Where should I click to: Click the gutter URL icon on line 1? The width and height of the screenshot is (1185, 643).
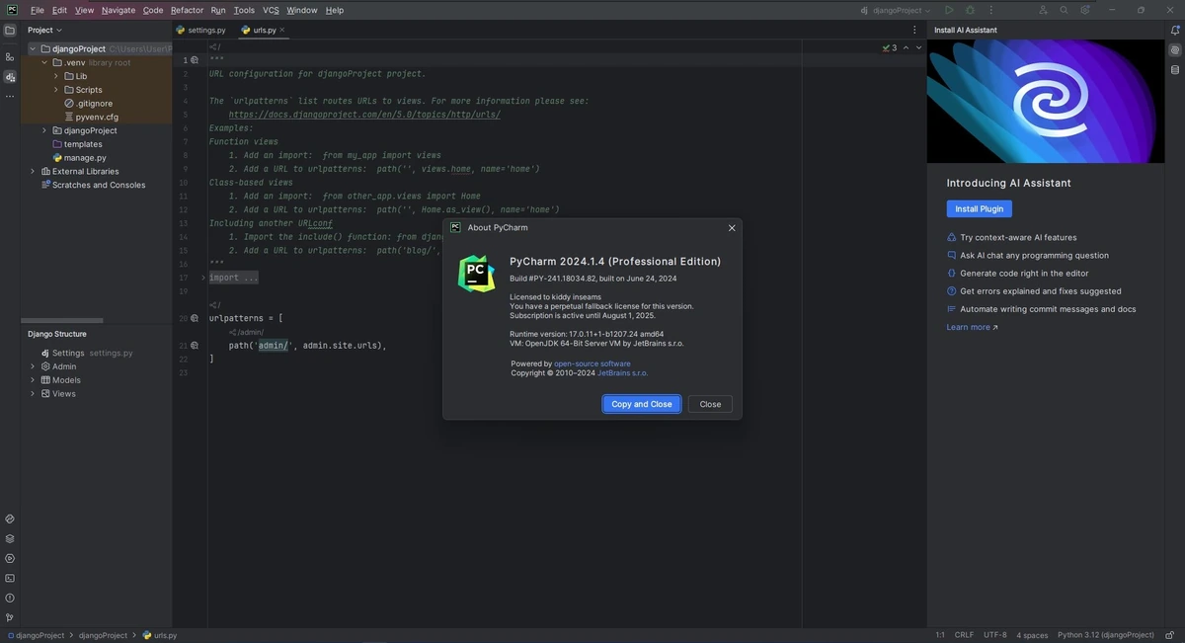pyautogui.click(x=195, y=60)
